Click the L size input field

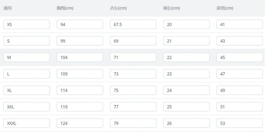(x=27, y=74)
